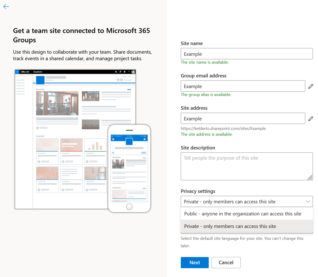Click the back arrow at top left
The height and width of the screenshot is (277, 318).
pos(6,7)
